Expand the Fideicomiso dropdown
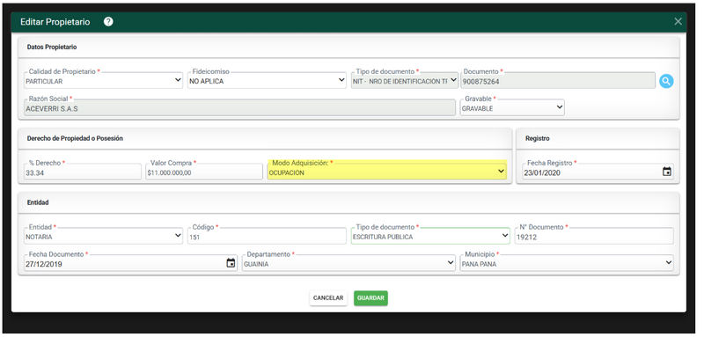 (267, 81)
